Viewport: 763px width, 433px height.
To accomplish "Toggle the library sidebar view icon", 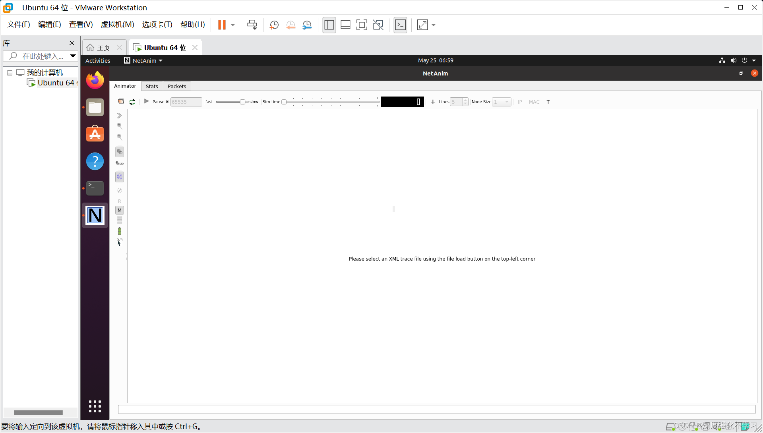I will (329, 25).
